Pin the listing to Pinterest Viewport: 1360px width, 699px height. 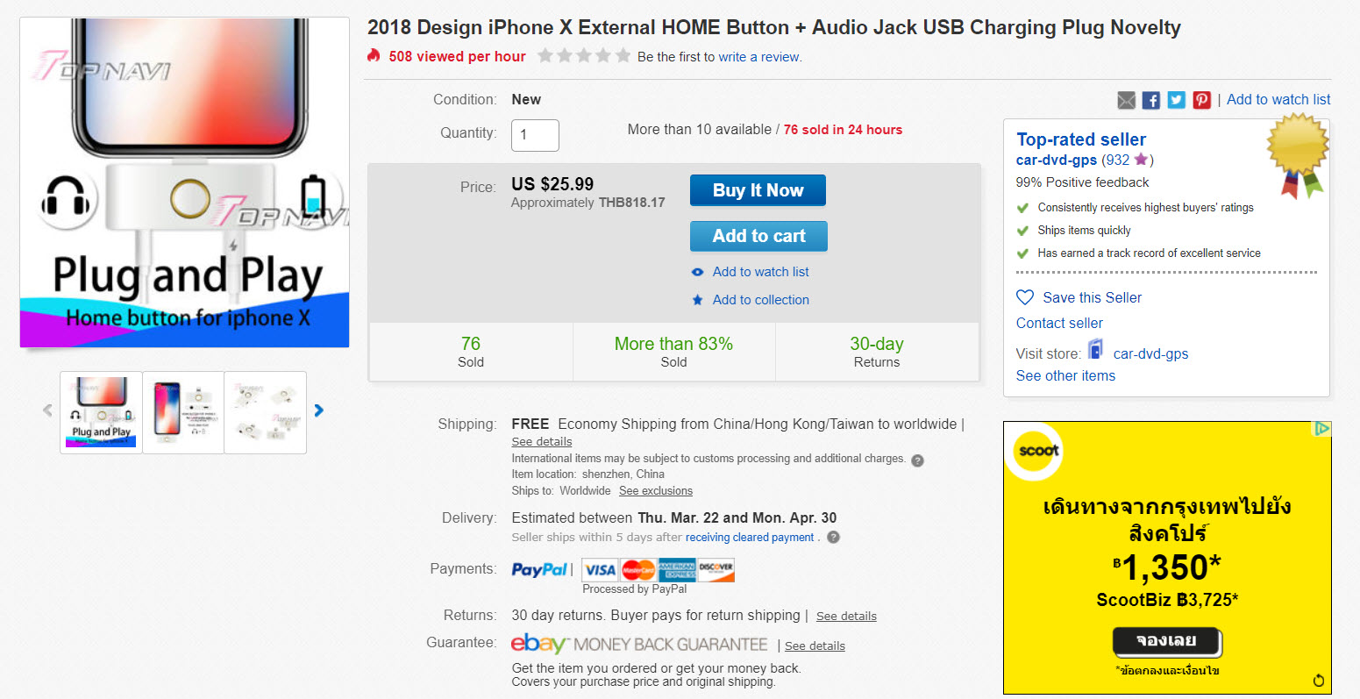click(x=1200, y=99)
